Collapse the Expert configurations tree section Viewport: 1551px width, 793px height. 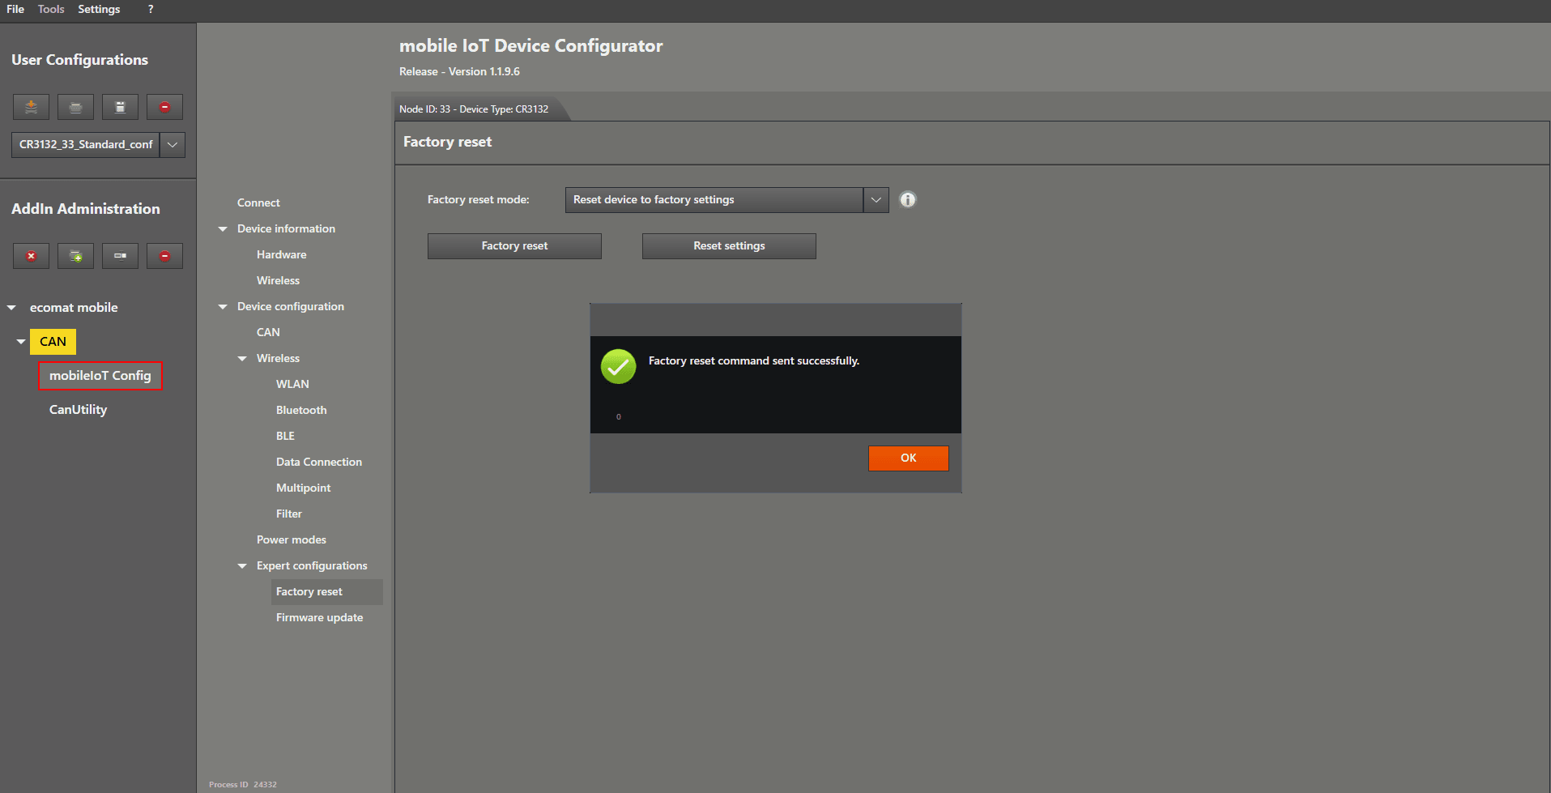pyautogui.click(x=242, y=566)
